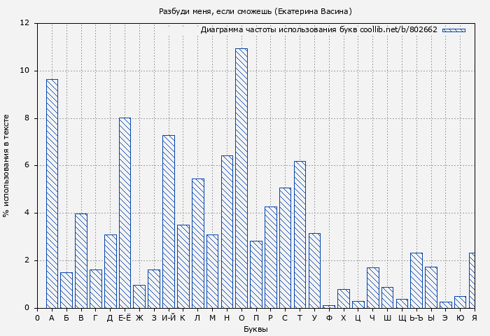Click the x-axis title 'Буквы'
Viewport: 490px width, 336px height.
click(255, 329)
